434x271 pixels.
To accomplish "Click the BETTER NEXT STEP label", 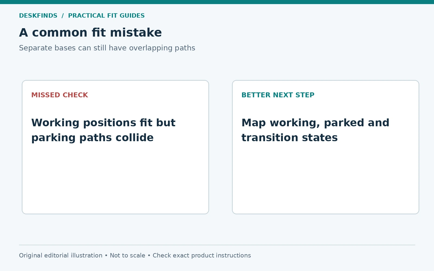I will (278, 95).
